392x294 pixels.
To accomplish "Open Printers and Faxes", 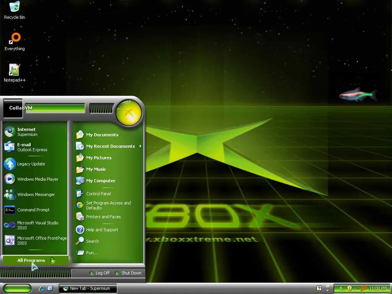I will [x=108, y=217].
